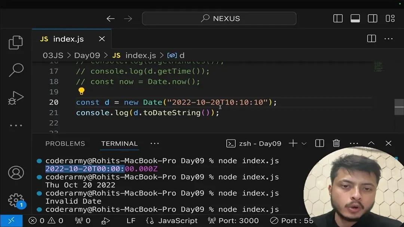Image resolution: width=404 pixels, height=227 pixels.
Task: Open errors and warnings count in status bar
Action: 46,221
